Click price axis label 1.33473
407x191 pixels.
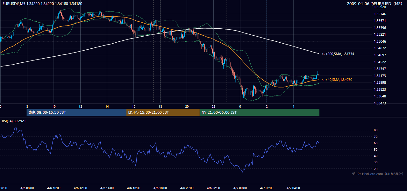point(380,103)
